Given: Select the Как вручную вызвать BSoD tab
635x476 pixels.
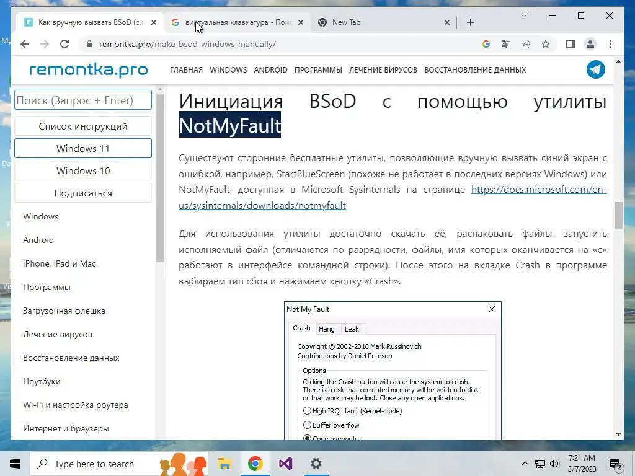Looking at the screenshot, I should coord(90,22).
